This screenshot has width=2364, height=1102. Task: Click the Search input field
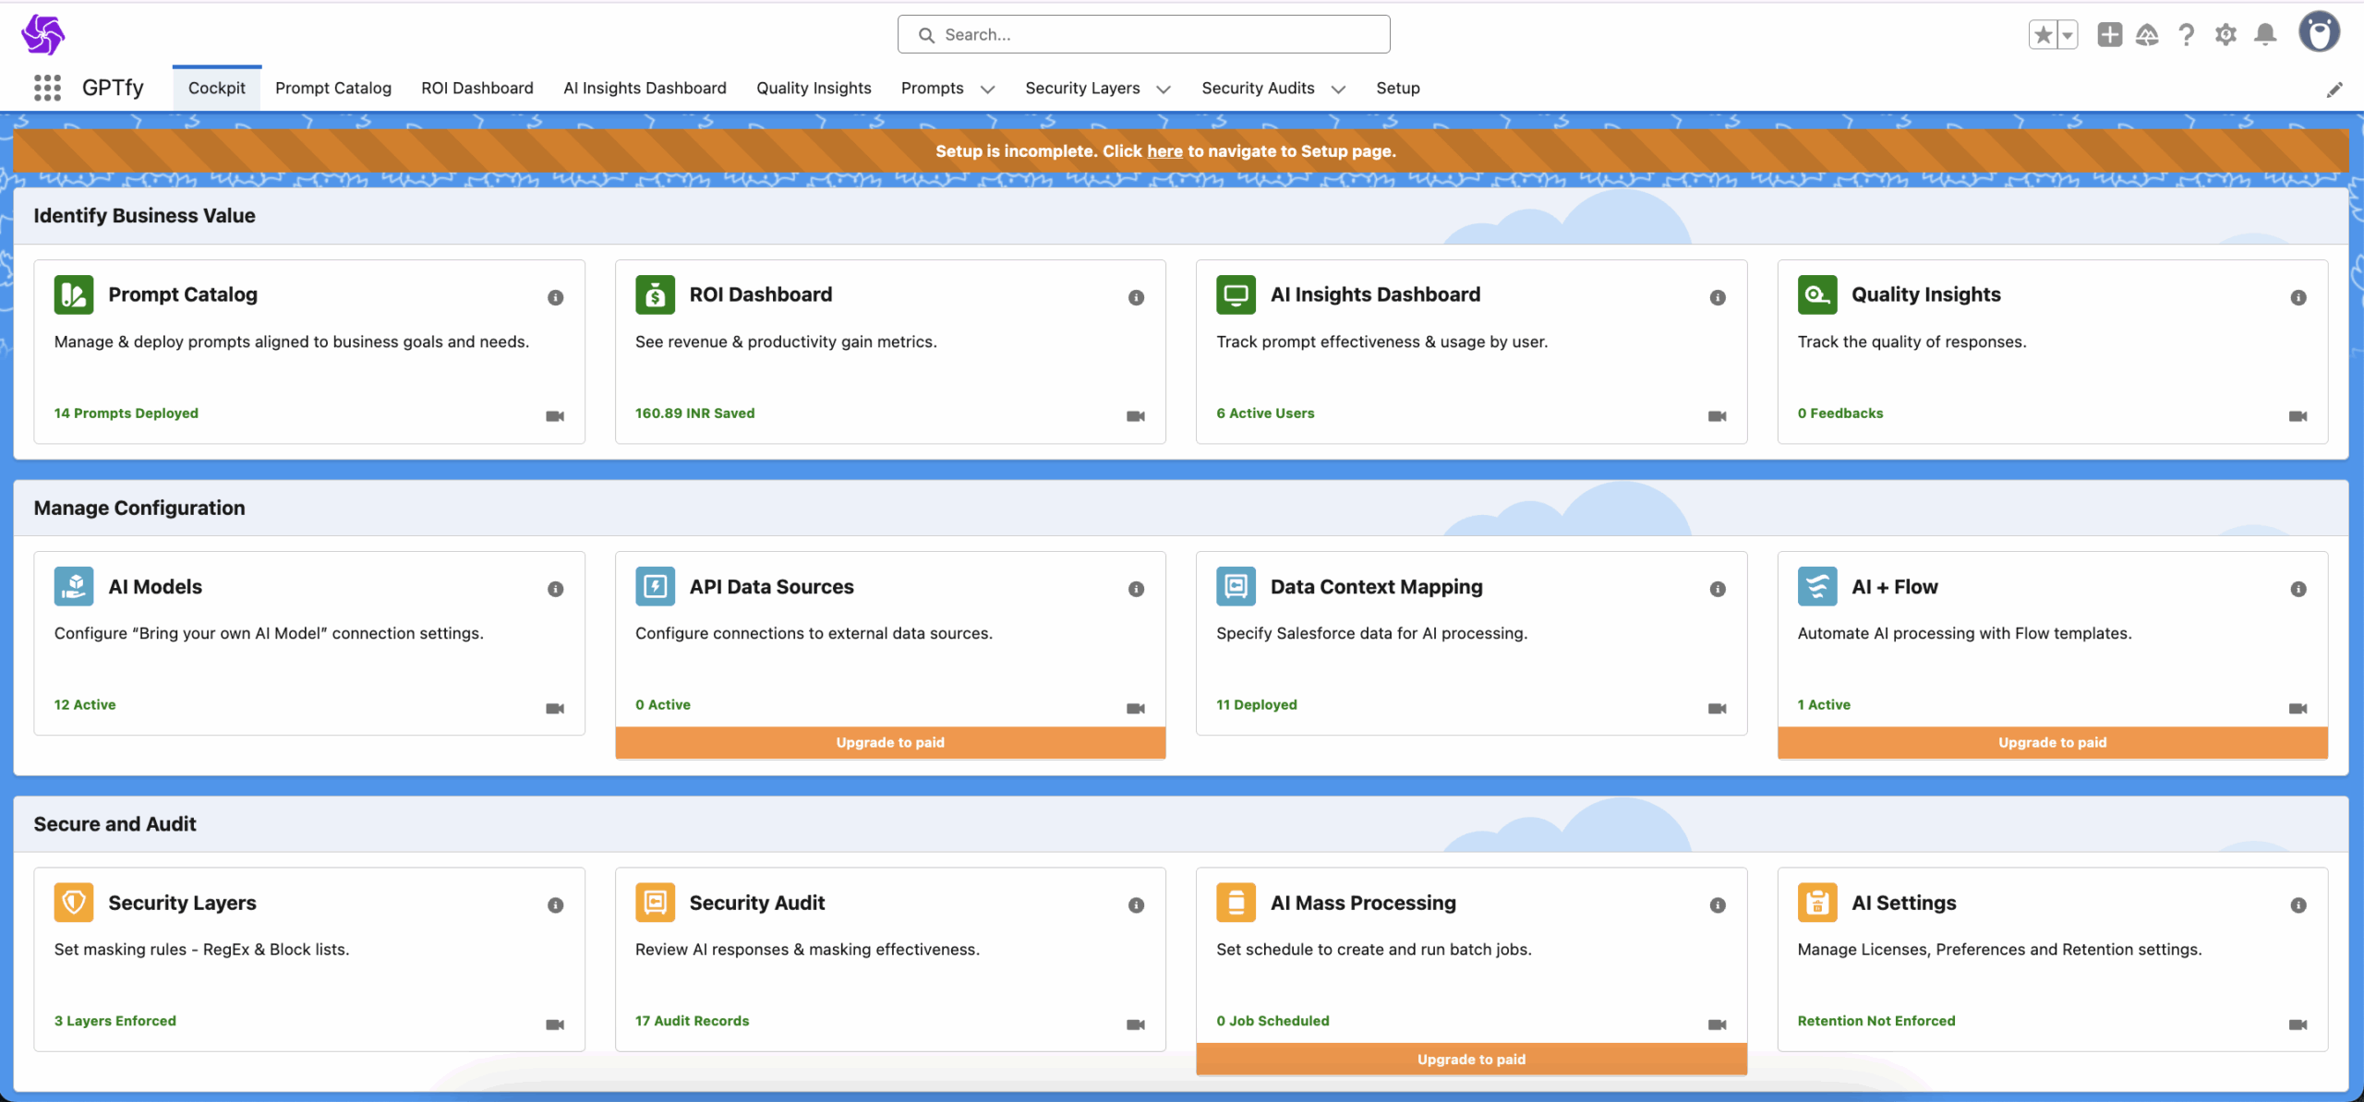pos(1143,34)
